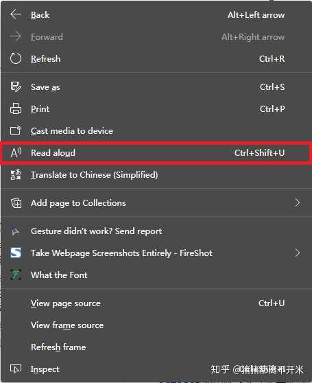The width and height of the screenshot is (312, 383).
Task: Click the FireShot extension icon
Action: (x=16, y=253)
